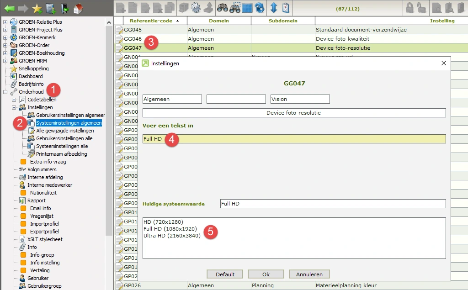
Task: Click the gear settings toolbar icon
Action: point(196,8)
